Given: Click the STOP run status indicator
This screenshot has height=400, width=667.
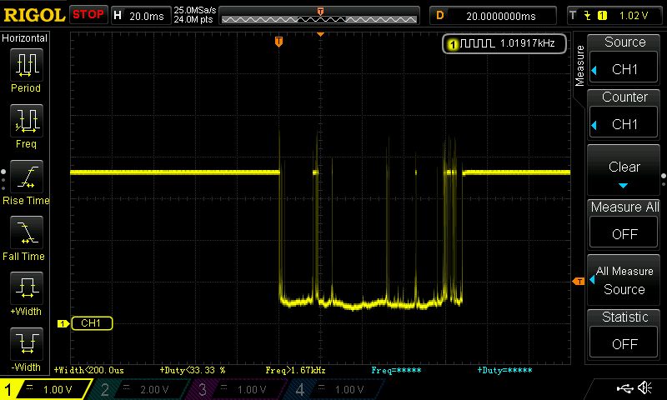Looking at the screenshot, I should pyautogui.click(x=88, y=15).
